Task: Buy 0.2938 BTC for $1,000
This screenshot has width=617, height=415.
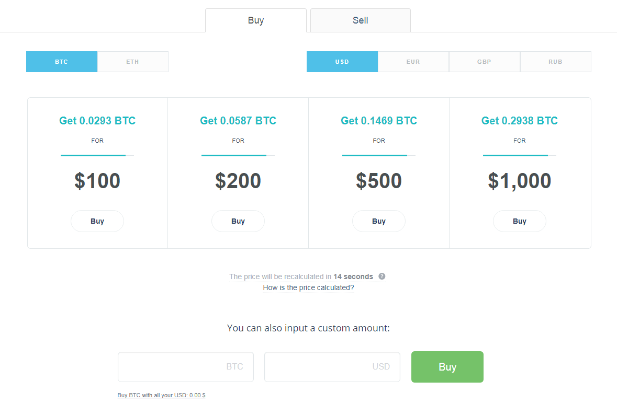Action: pos(520,221)
